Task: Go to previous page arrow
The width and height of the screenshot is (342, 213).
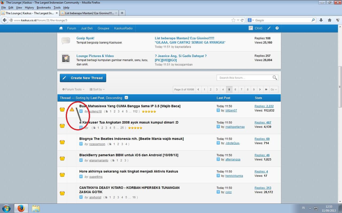Action: click(198, 89)
